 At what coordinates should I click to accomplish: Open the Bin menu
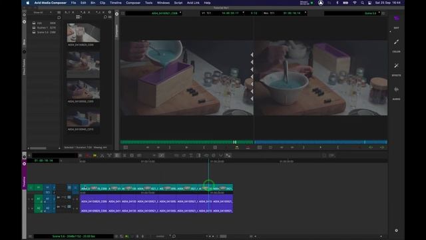click(x=93, y=3)
